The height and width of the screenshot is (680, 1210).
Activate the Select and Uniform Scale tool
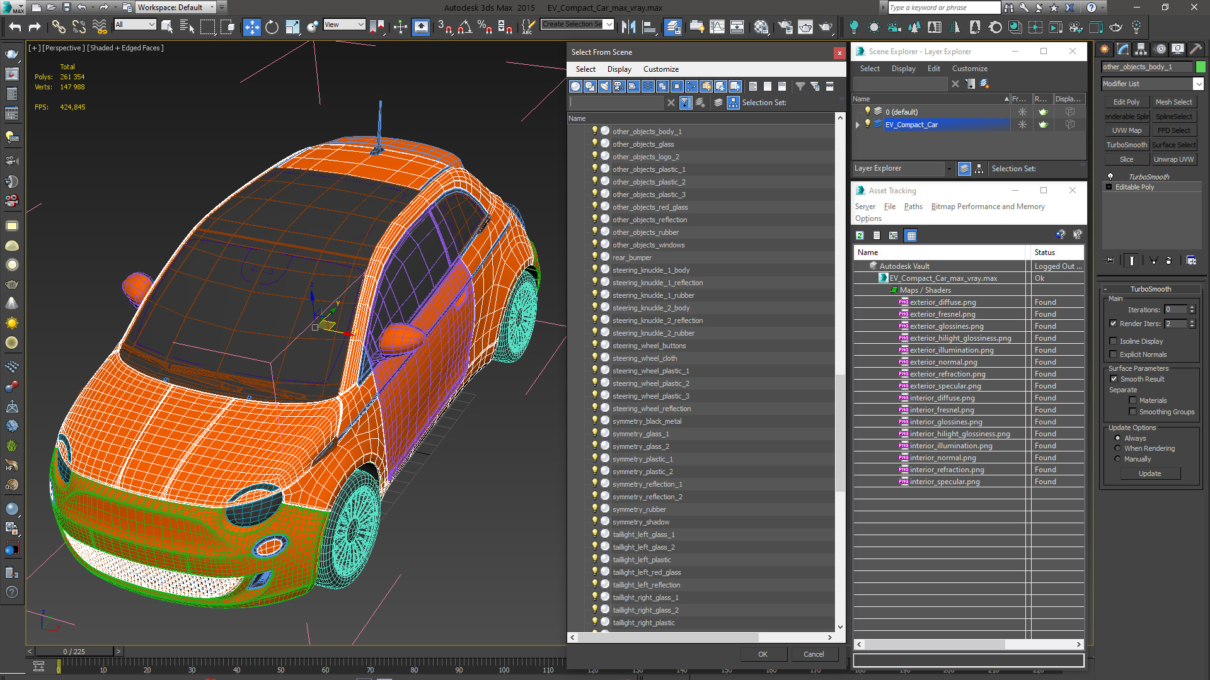click(292, 26)
